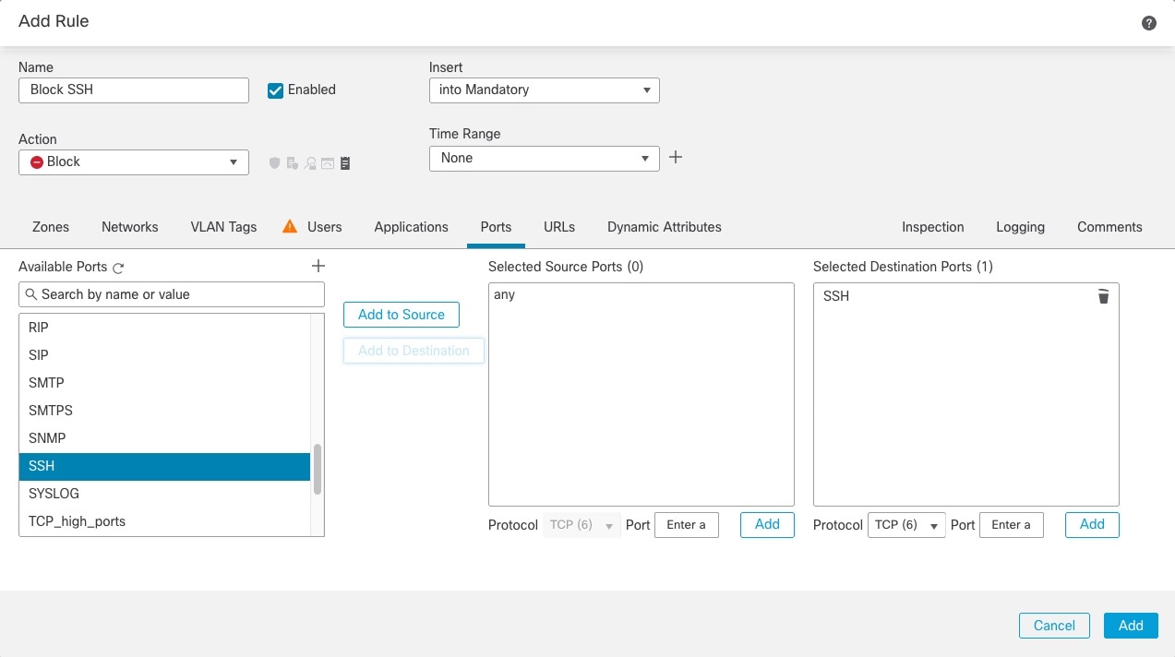
Task: Click the intrusion policy shield icon
Action: point(274,162)
